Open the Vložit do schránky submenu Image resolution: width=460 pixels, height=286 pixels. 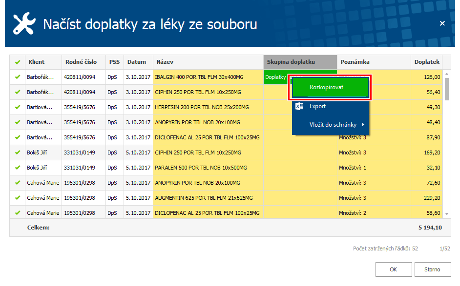(330, 125)
